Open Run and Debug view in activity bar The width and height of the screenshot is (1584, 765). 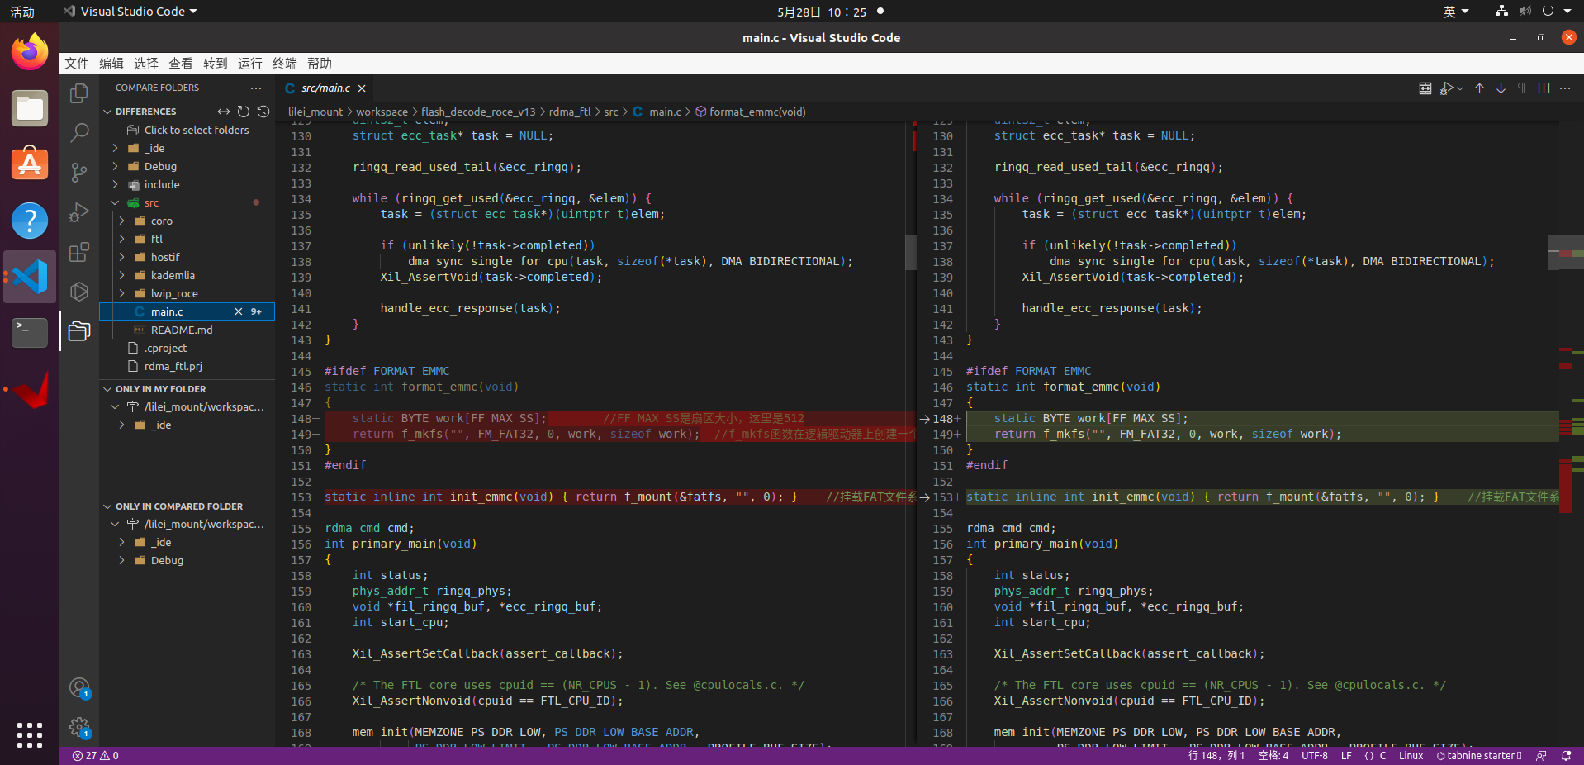pyautogui.click(x=79, y=212)
